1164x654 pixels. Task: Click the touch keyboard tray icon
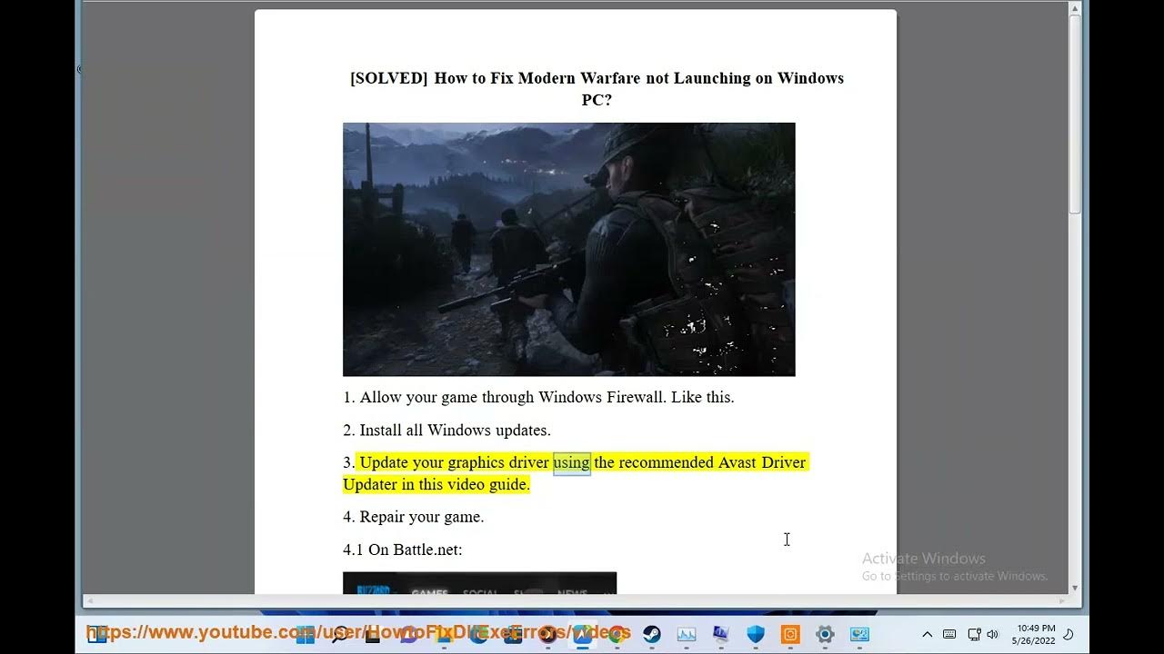(949, 634)
